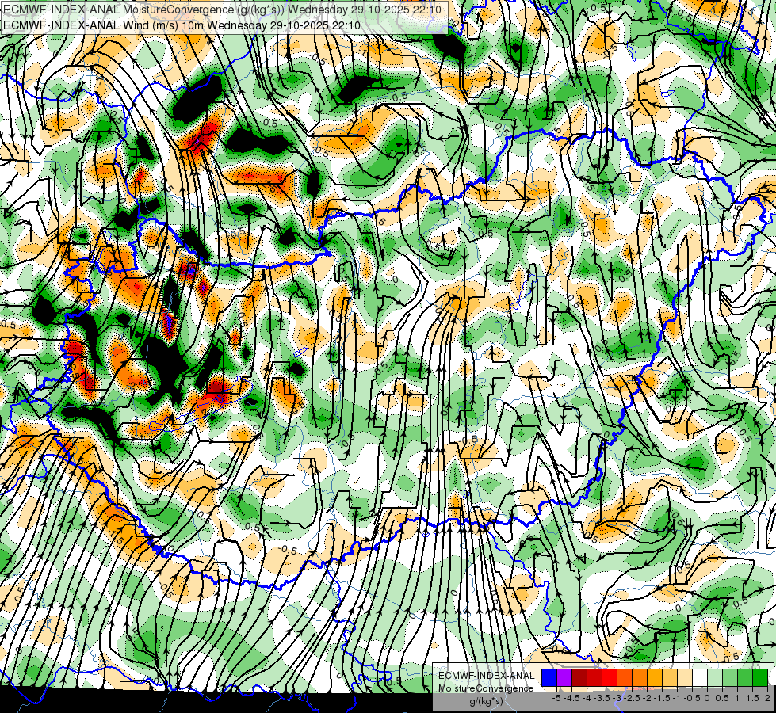Viewport: 776px width, 713px height.
Task: Pick the orange-red swatch -3 to -2.5
Action: (x=625, y=678)
